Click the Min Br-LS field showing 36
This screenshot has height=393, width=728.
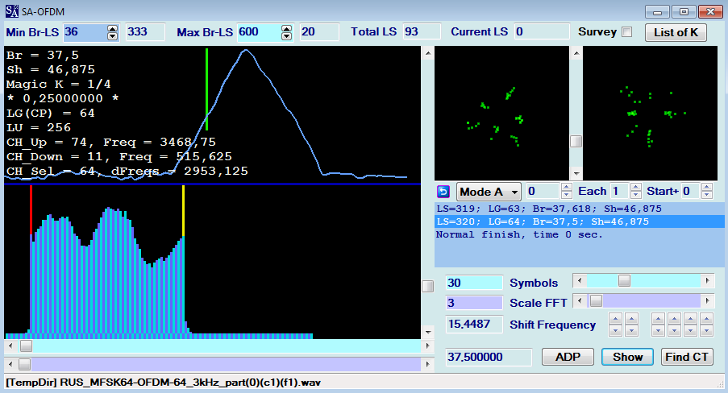tap(85, 32)
